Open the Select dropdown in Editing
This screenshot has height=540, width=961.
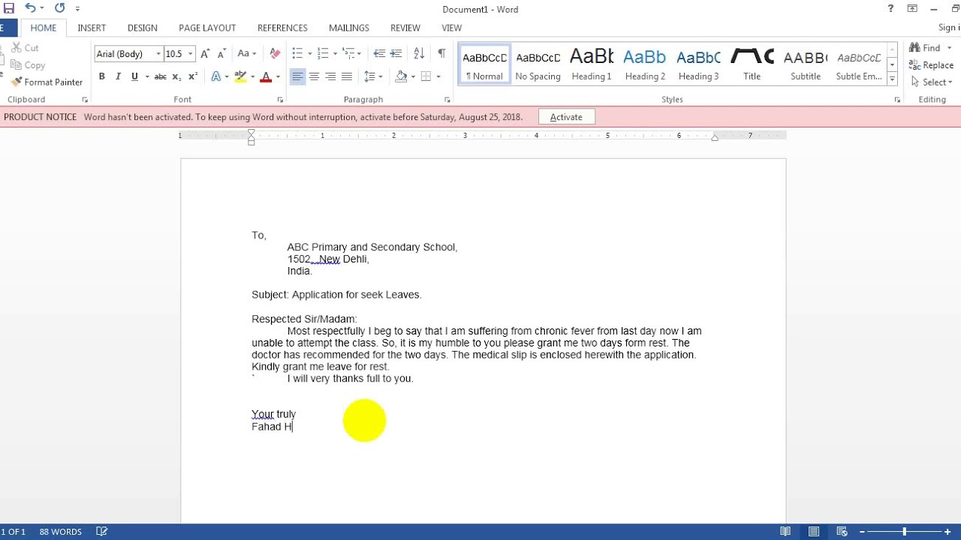(x=931, y=82)
